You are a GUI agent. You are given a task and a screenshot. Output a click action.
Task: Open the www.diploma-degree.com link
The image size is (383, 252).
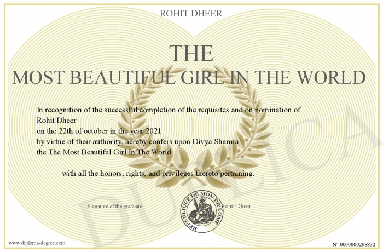[x=37, y=243]
